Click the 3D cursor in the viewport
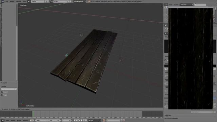217x122 pixels. 121,60
